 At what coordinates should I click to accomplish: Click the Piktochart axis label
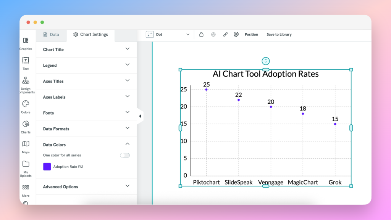pos(207,182)
